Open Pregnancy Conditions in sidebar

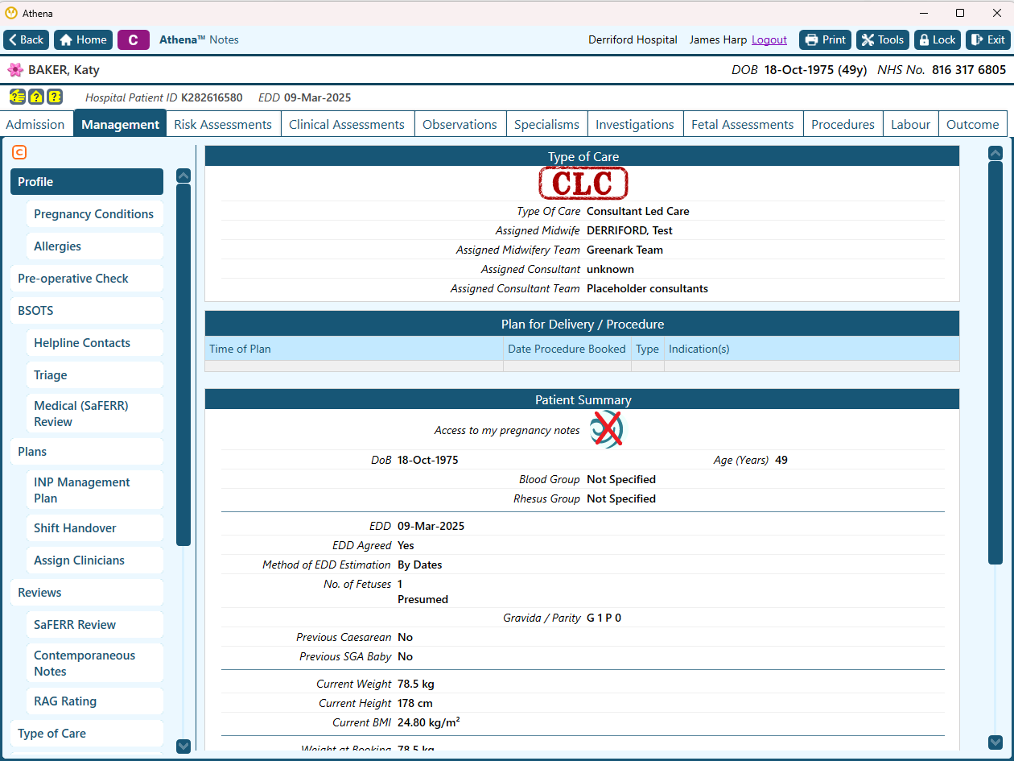[x=94, y=214]
